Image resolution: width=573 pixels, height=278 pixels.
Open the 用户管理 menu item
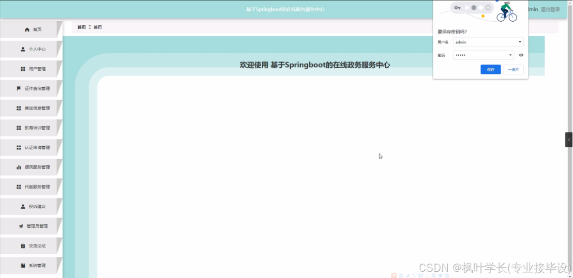tap(31, 69)
